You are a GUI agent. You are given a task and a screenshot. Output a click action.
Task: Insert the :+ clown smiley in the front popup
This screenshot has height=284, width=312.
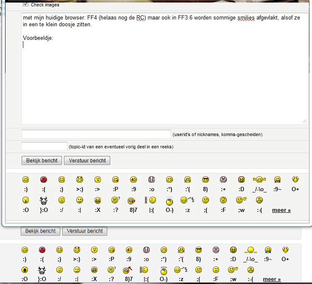tap(223, 180)
